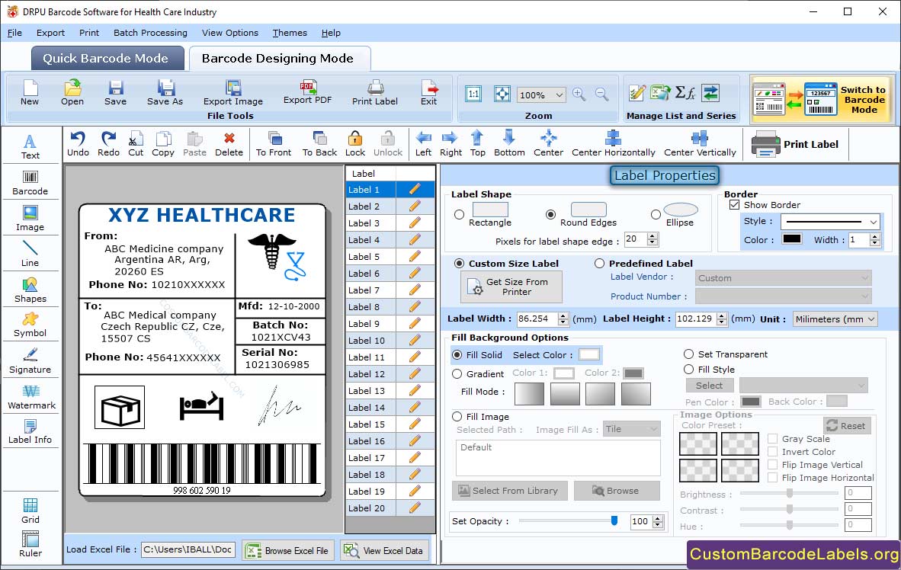The width and height of the screenshot is (901, 570).
Task: Lock the selected object
Action: pyautogui.click(x=355, y=144)
